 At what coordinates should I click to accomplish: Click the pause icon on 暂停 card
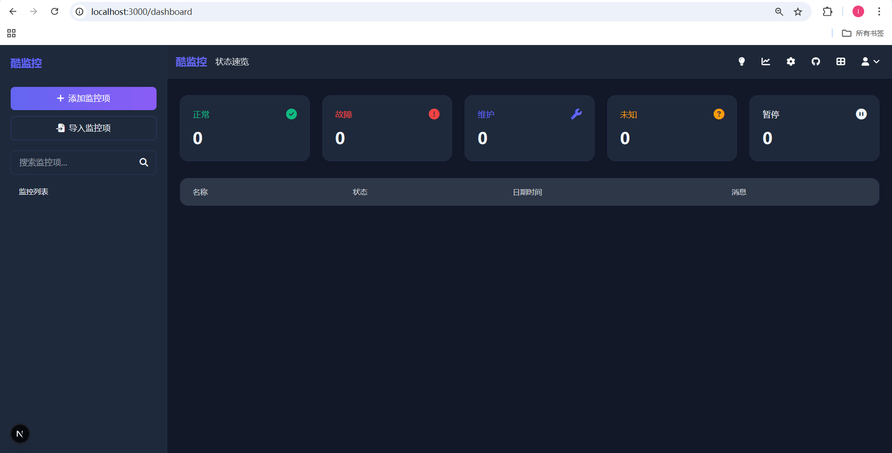(861, 114)
